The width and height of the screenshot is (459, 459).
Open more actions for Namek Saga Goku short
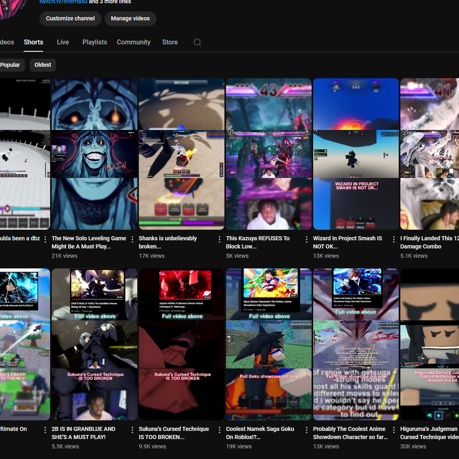coord(307,430)
